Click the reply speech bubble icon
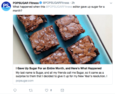 click(15, 90)
